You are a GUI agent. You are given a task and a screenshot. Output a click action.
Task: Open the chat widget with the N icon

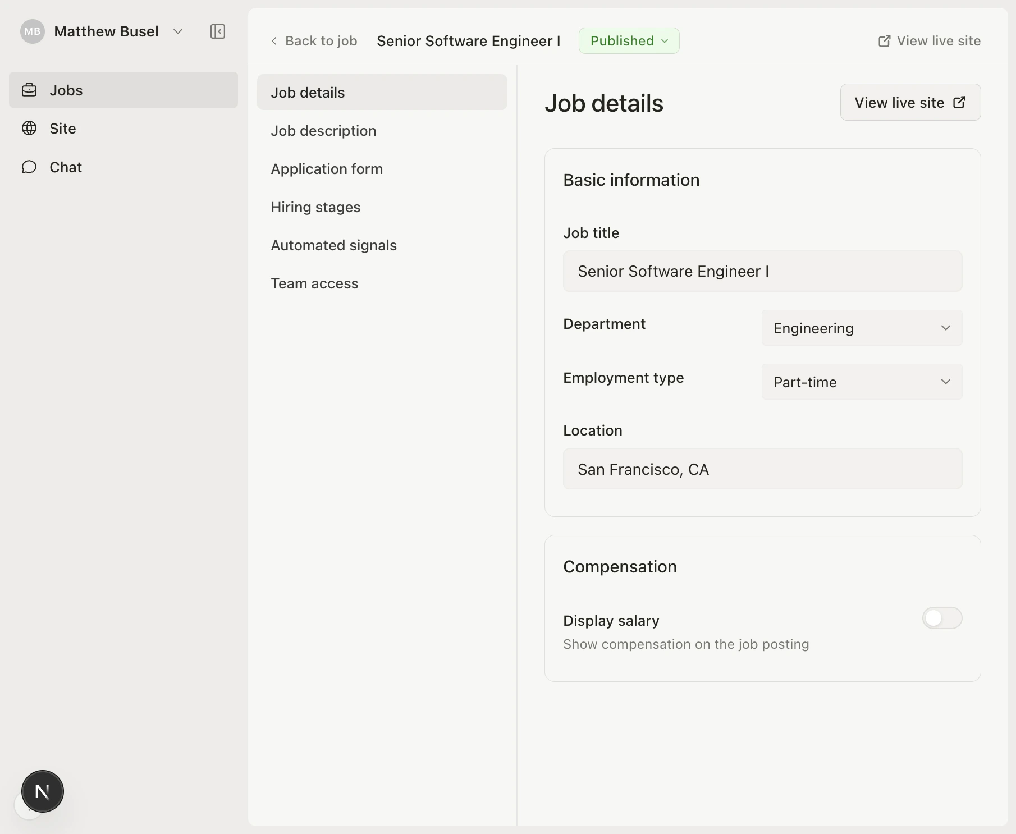[x=42, y=791]
